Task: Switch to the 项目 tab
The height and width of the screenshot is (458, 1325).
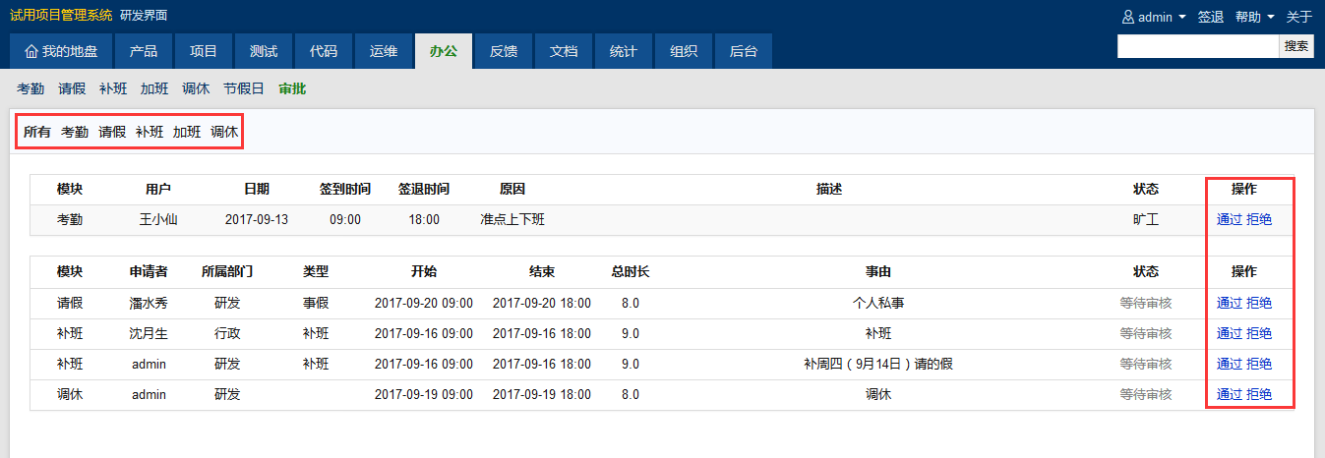Action: (204, 52)
